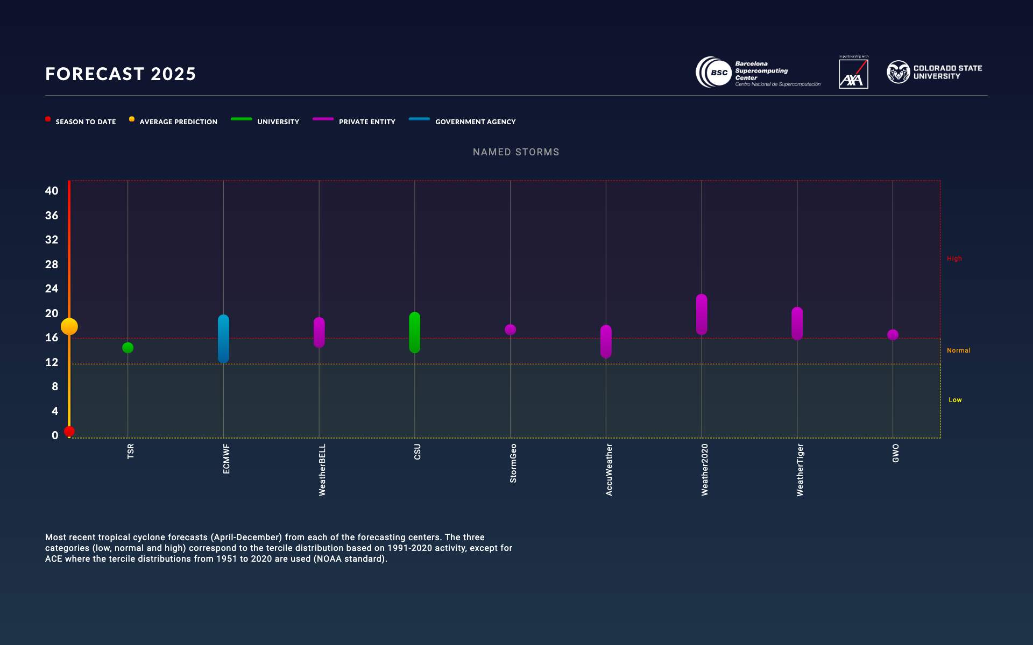Click the red Season To Date dot

(x=69, y=431)
